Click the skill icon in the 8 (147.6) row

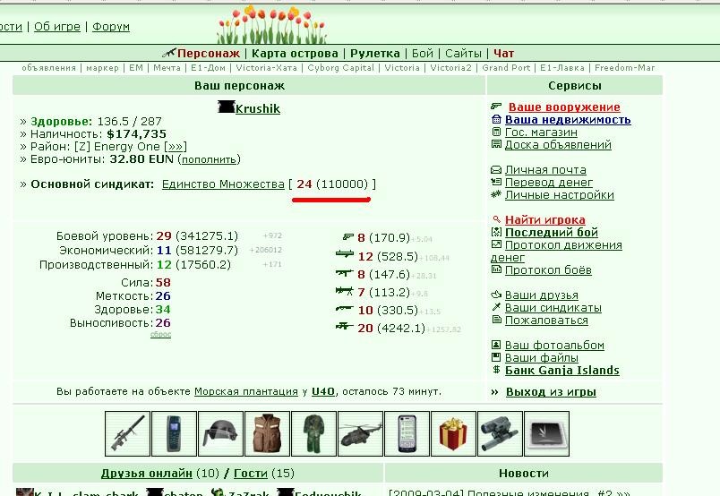point(345,273)
